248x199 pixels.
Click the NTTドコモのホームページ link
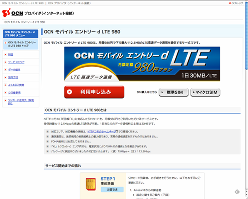(x=102, y=132)
